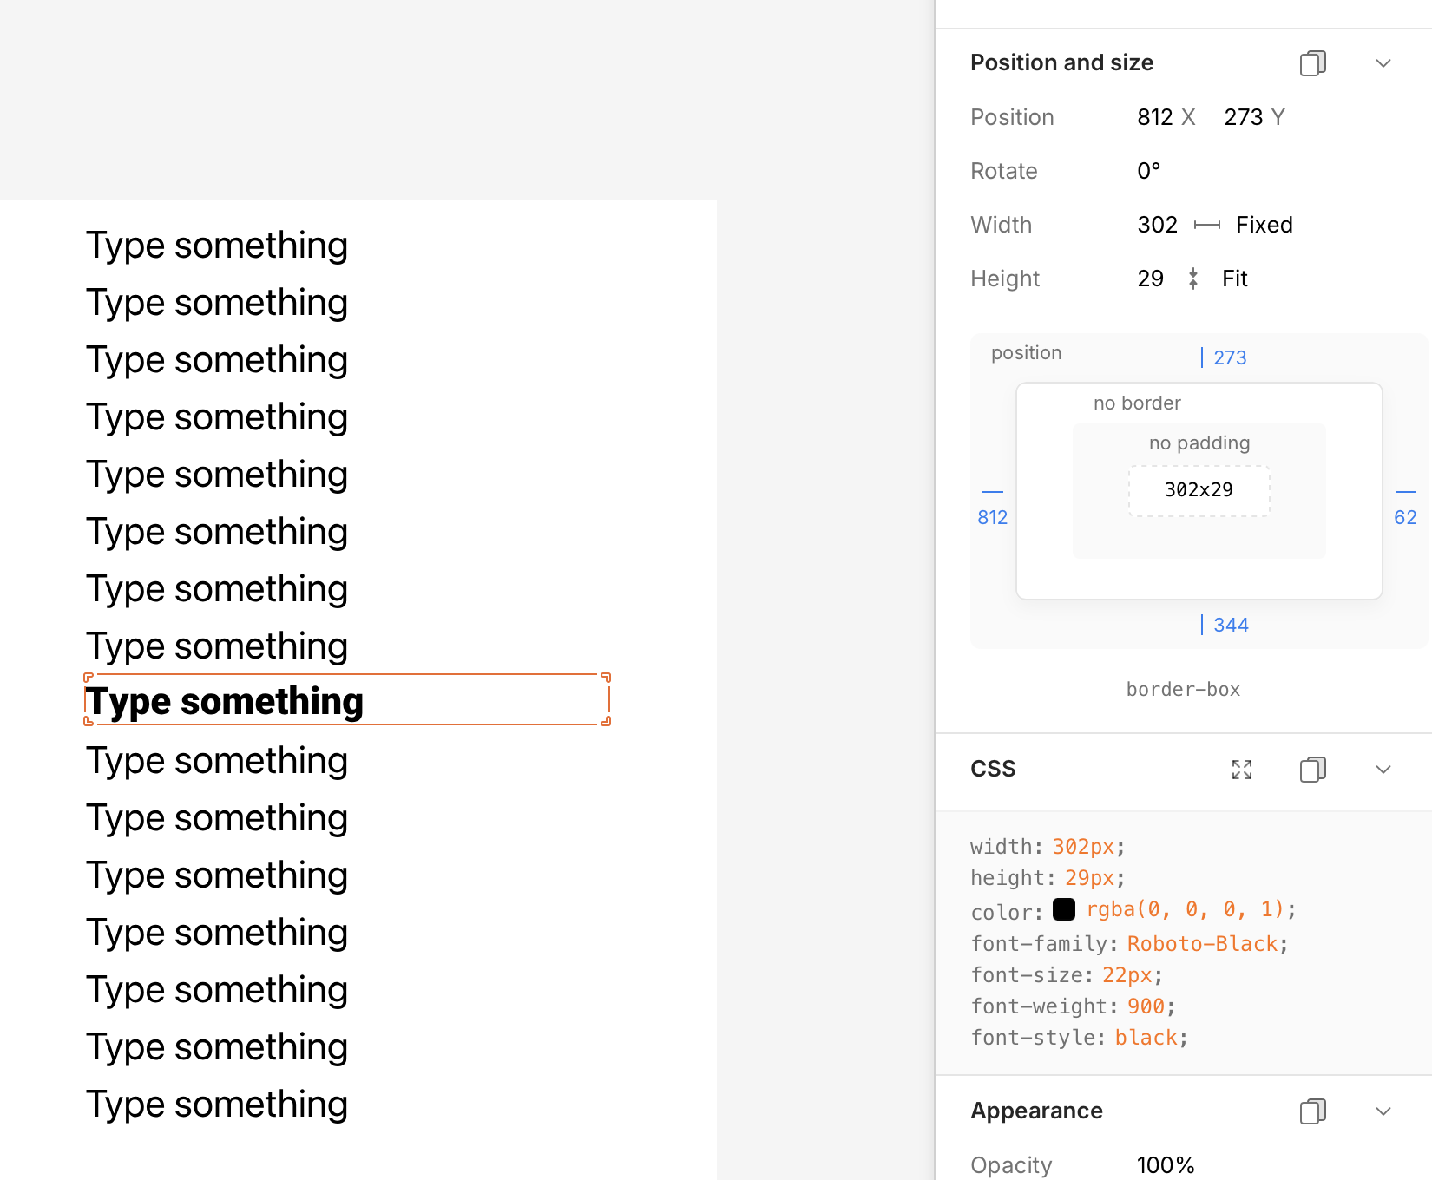Select the first "Type something" text line
Screen dimensions: 1432x1180
coord(217,246)
